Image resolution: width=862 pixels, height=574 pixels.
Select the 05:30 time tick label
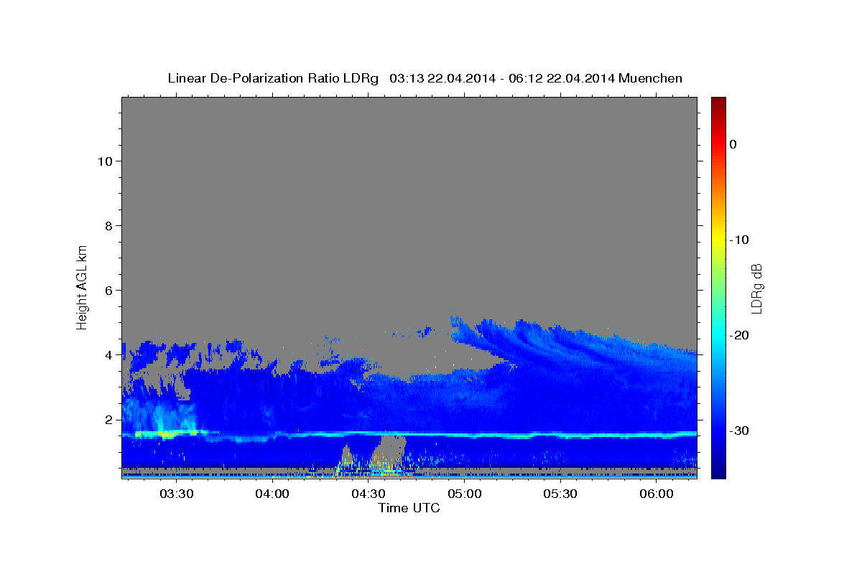coord(560,494)
